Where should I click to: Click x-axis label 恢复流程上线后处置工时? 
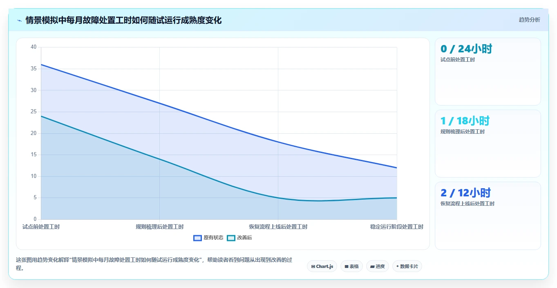pyautogui.click(x=278, y=227)
